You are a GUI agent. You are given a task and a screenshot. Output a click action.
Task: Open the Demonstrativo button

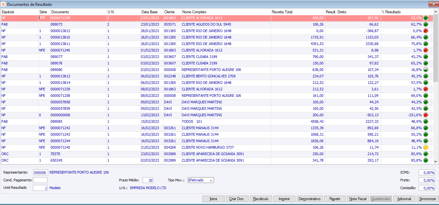pos(309,199)
